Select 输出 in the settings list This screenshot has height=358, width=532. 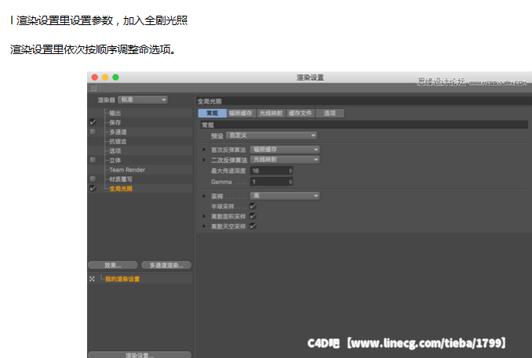115,113
